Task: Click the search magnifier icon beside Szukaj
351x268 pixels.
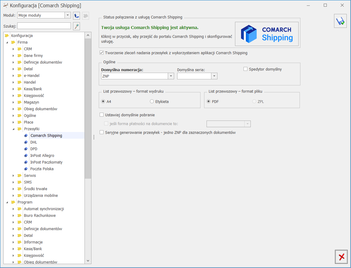Action: click(x=77, y=26)
